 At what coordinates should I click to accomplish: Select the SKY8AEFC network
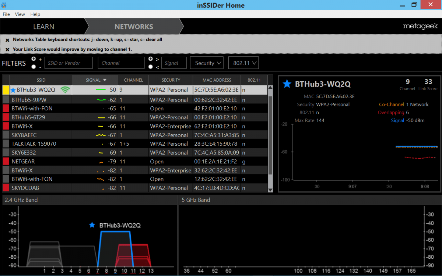(x=135, y=135)
